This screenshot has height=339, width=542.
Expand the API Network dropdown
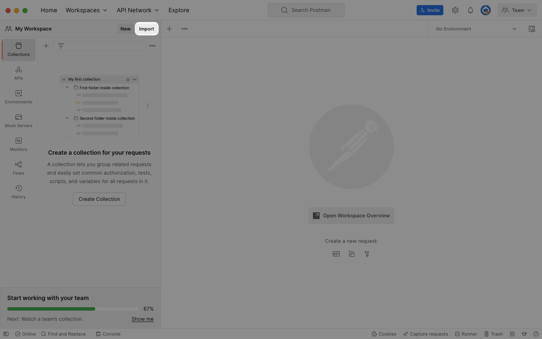click(138, 10)
